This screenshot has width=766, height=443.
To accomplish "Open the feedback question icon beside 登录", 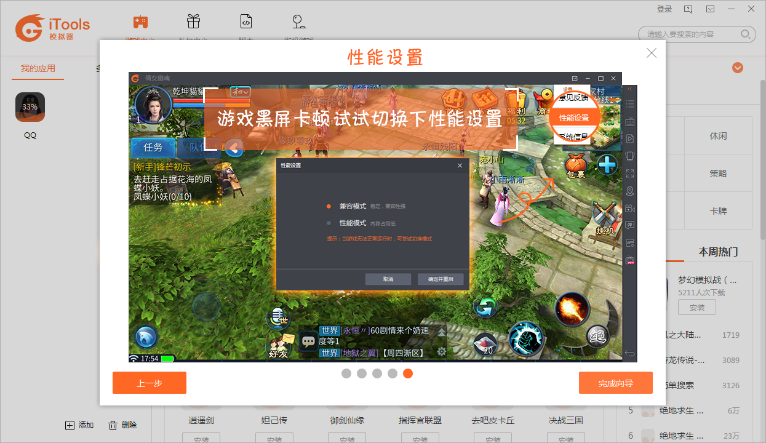I will [x=688, y=9].
